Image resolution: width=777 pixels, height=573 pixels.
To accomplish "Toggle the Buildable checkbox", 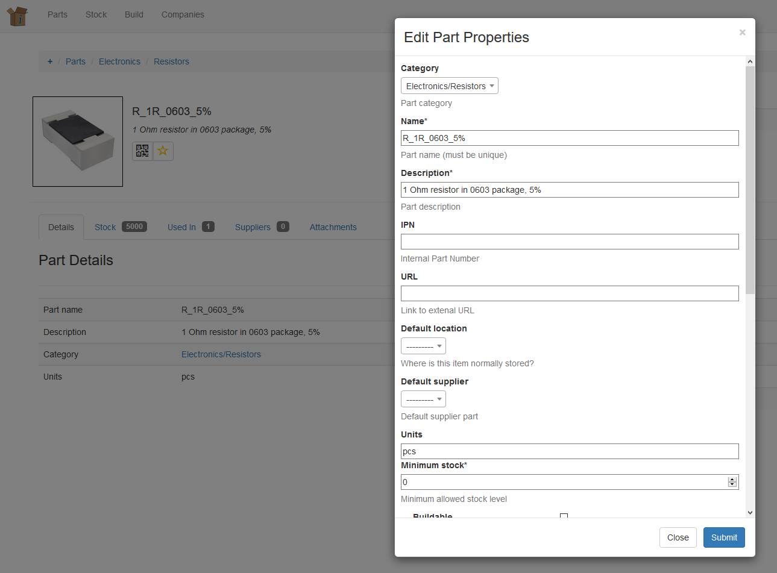I will (564, 516).
